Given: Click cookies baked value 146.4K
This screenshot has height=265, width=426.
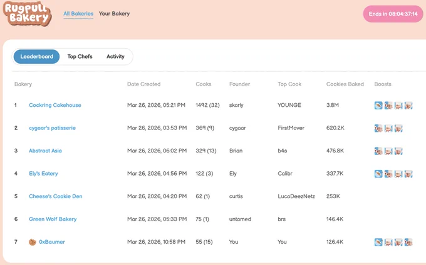Looking at the screenshot, I should (x=335, y=219).
